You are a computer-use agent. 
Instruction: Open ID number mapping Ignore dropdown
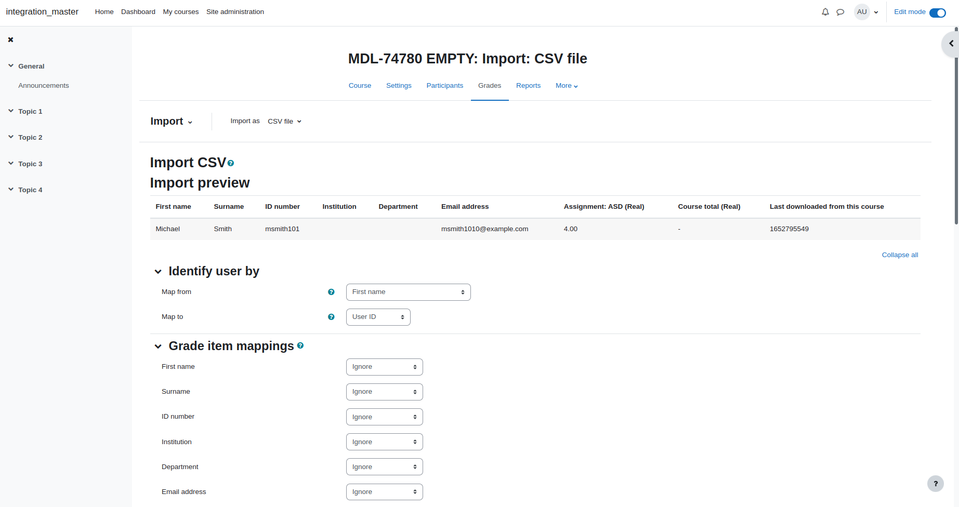pos(385,417)
